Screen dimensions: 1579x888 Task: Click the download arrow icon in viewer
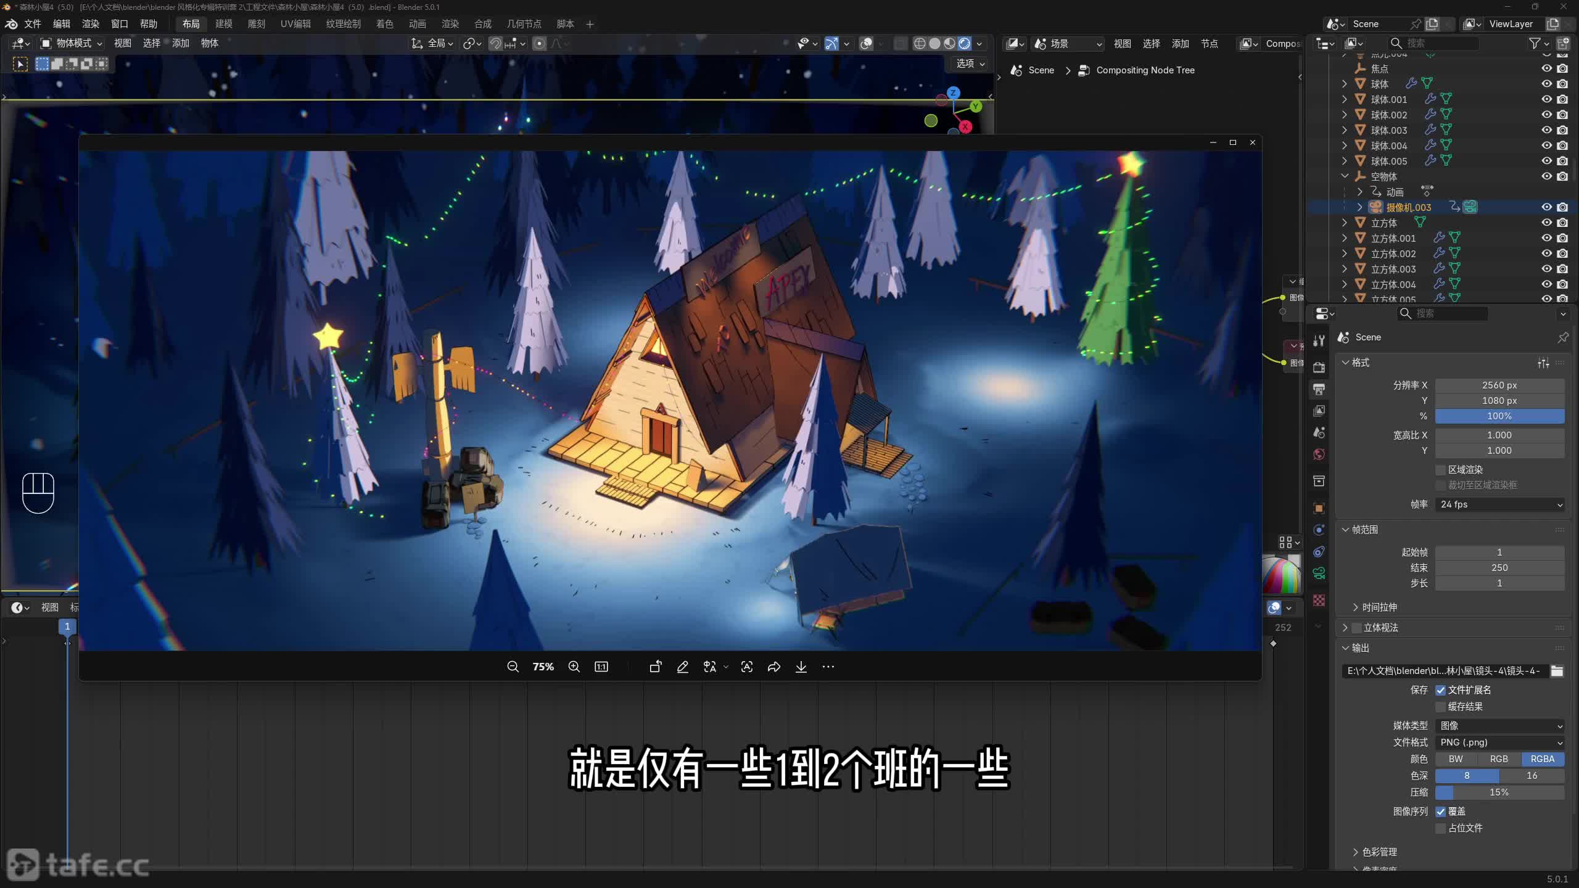tap(801, 667)
